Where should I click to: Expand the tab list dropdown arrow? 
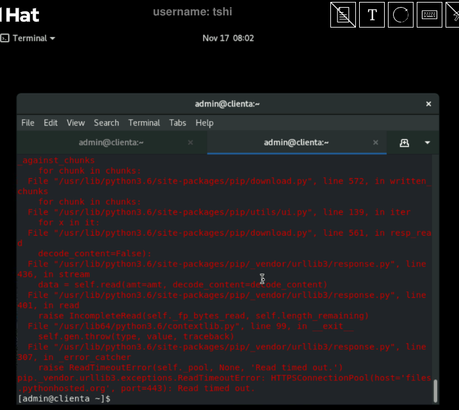(428, 143)
